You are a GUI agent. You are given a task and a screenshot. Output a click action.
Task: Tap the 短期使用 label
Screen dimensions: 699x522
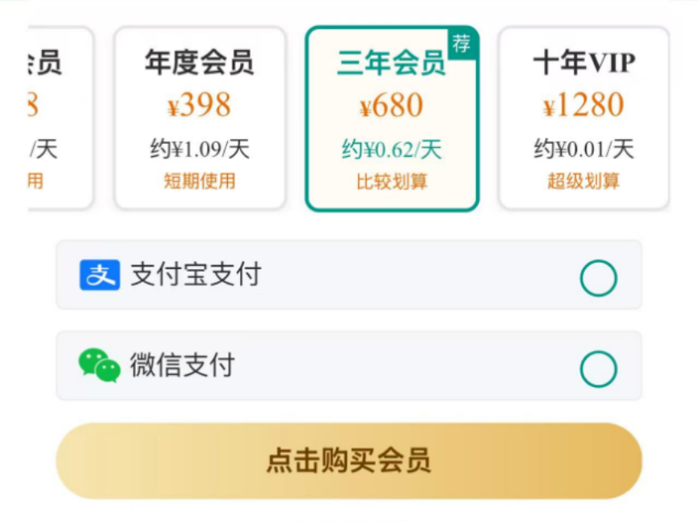pyautogui.click(x=200, y=181)
